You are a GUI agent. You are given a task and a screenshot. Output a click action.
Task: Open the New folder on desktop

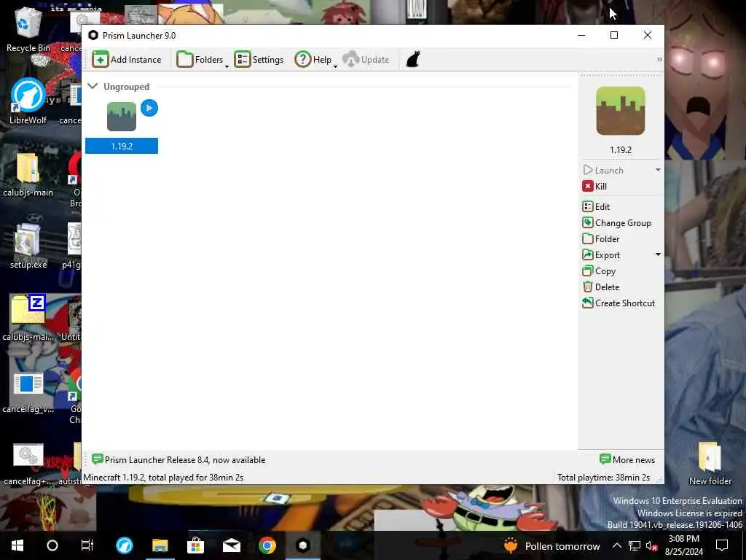(x=710, y=463)
